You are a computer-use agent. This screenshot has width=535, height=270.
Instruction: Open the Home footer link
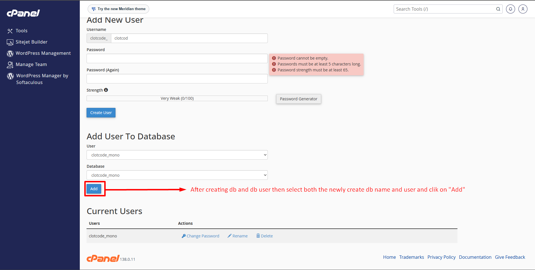tap(389, 257)
